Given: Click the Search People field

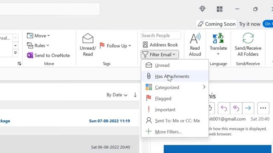Looking at the screenshot, I should tap(161, 35).
